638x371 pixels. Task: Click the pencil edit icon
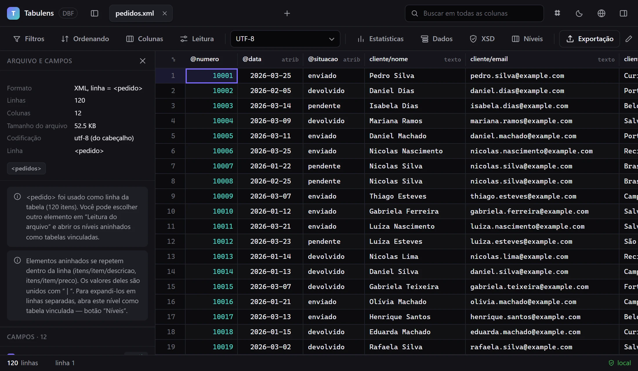(629, 39)
